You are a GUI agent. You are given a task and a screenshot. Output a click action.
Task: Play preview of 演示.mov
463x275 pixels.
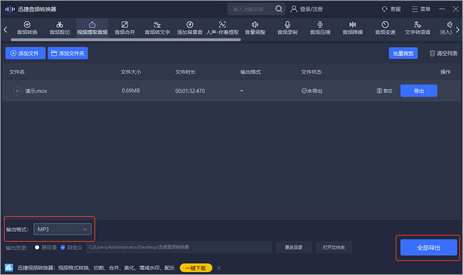(17, 91)
